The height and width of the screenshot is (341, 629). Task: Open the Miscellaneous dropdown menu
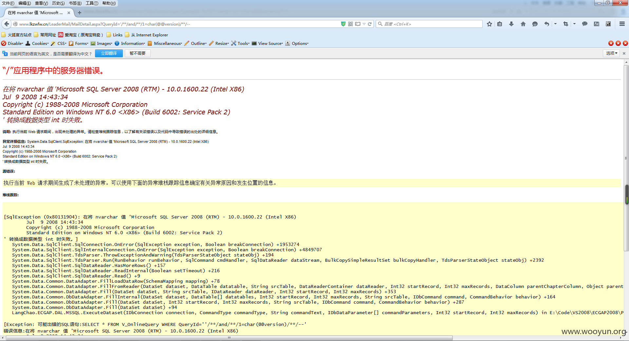[x=165, y=43]
